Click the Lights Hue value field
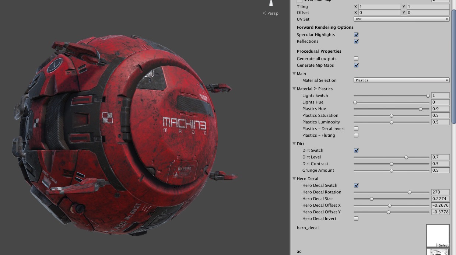This screenshot has height=255, width=456. click(x=440, y=102)
